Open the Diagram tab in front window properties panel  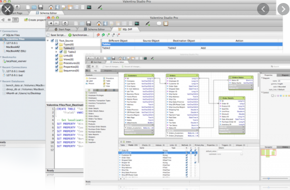tap(285, 75)
